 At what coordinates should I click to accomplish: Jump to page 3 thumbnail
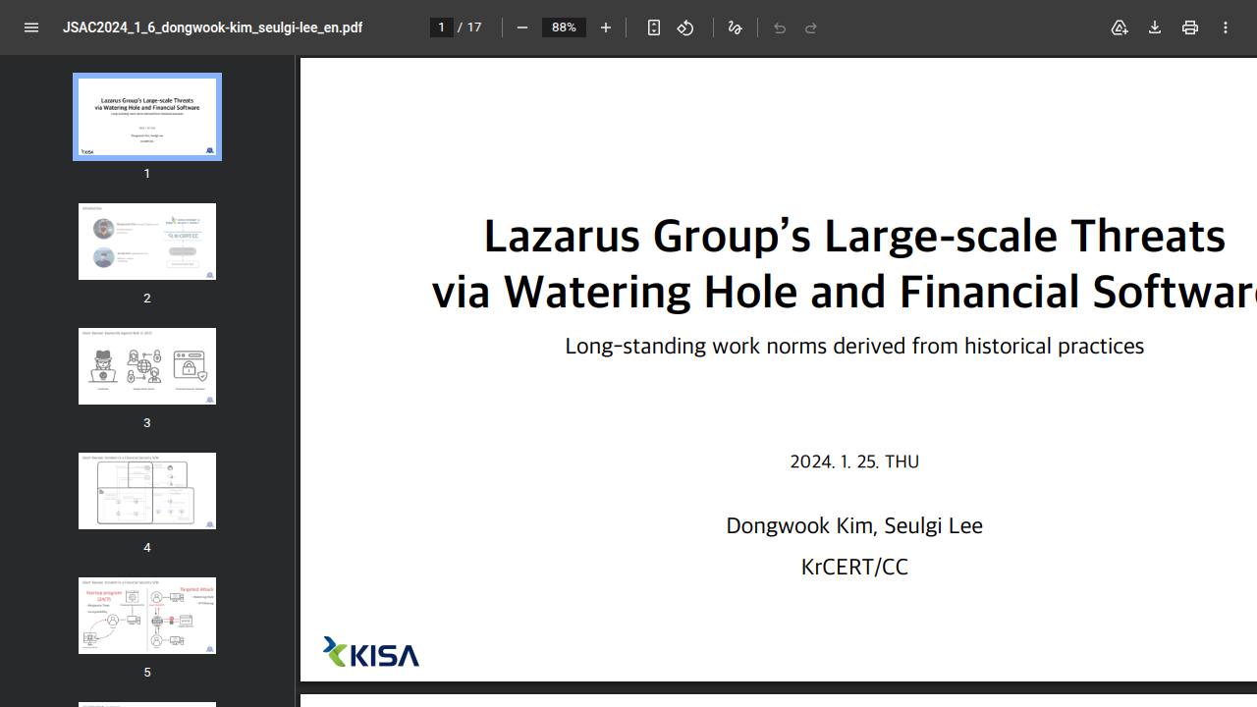pyautogui.click(x=147, y=366)
